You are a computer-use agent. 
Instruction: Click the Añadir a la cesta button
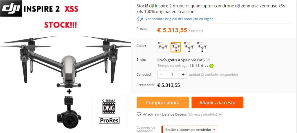coord(217,103)
